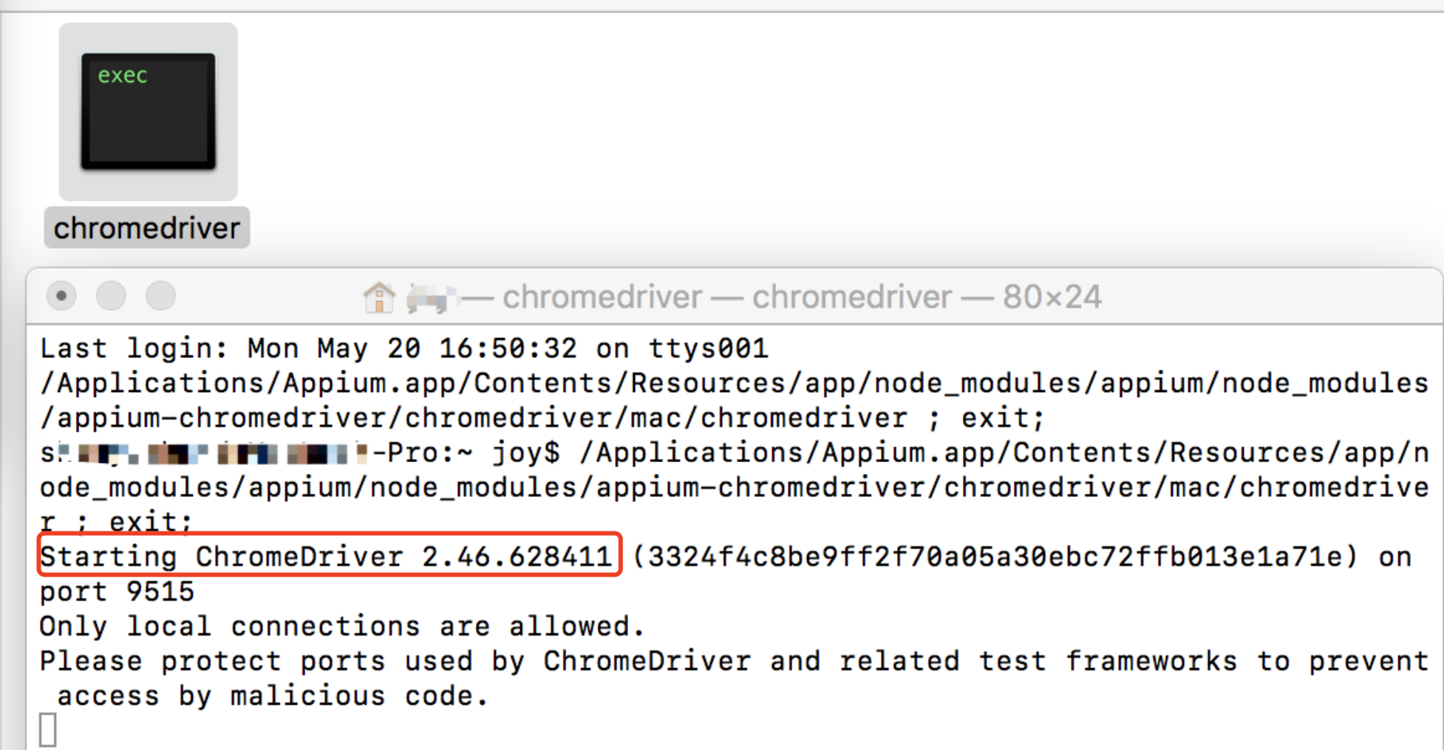Select the port 9515 text line
The width and height of the screenshot is (1444, 750).
pos(117,591)
